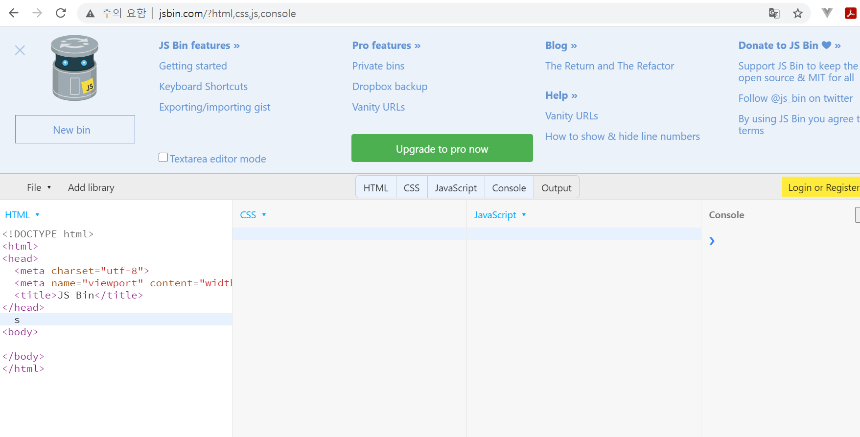Click the New bin button
860x437 pixels.
tap(75, 129)
